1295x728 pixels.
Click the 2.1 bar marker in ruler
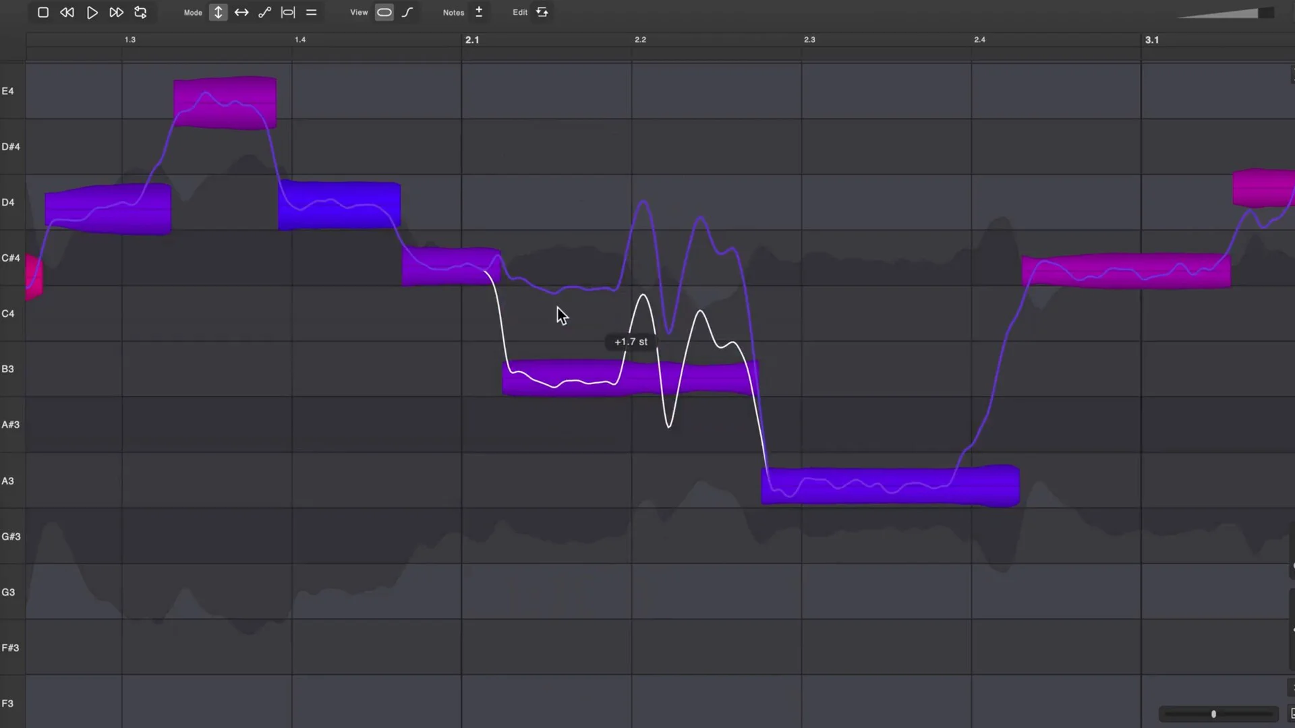pos(472,40)
